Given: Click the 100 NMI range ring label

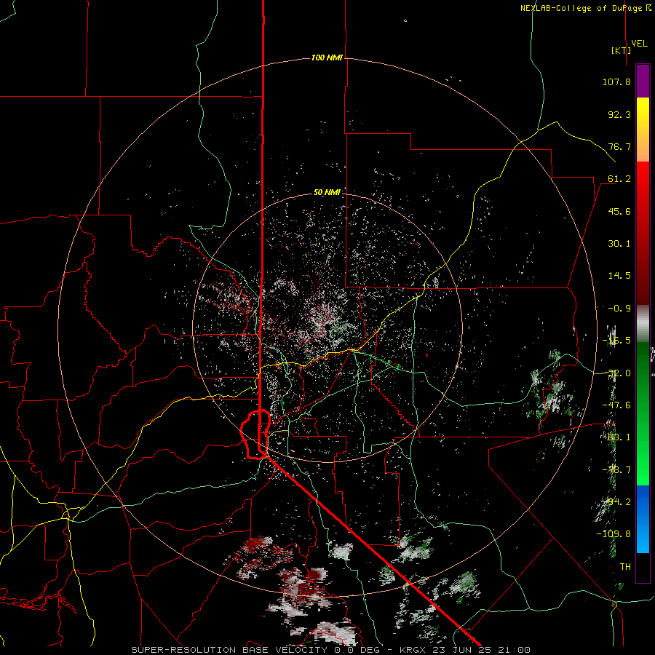Looking at the screenshot, I should tap(327, 57).
